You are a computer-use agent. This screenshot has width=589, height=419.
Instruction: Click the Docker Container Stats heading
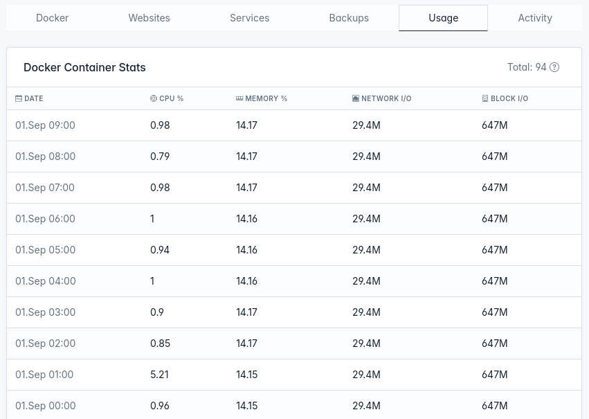(84, 67)
